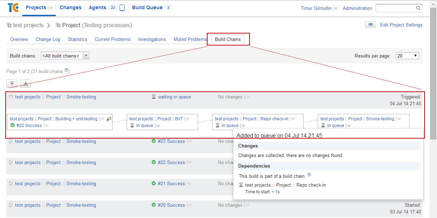Click hourglass icon in the BVT node
The width and height of the screenshot is (437, 218).
pos(132,125)
